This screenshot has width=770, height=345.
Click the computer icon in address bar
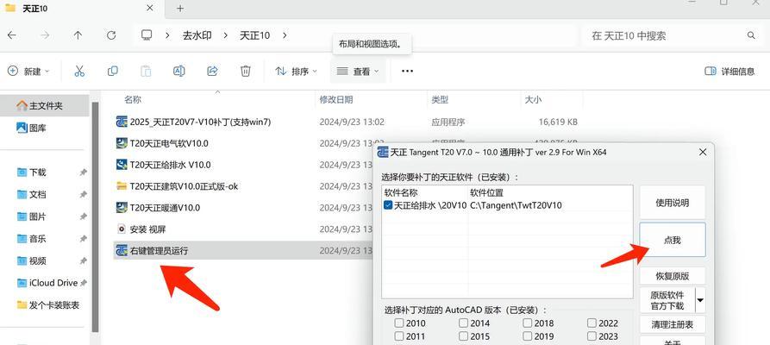point(146,34)
